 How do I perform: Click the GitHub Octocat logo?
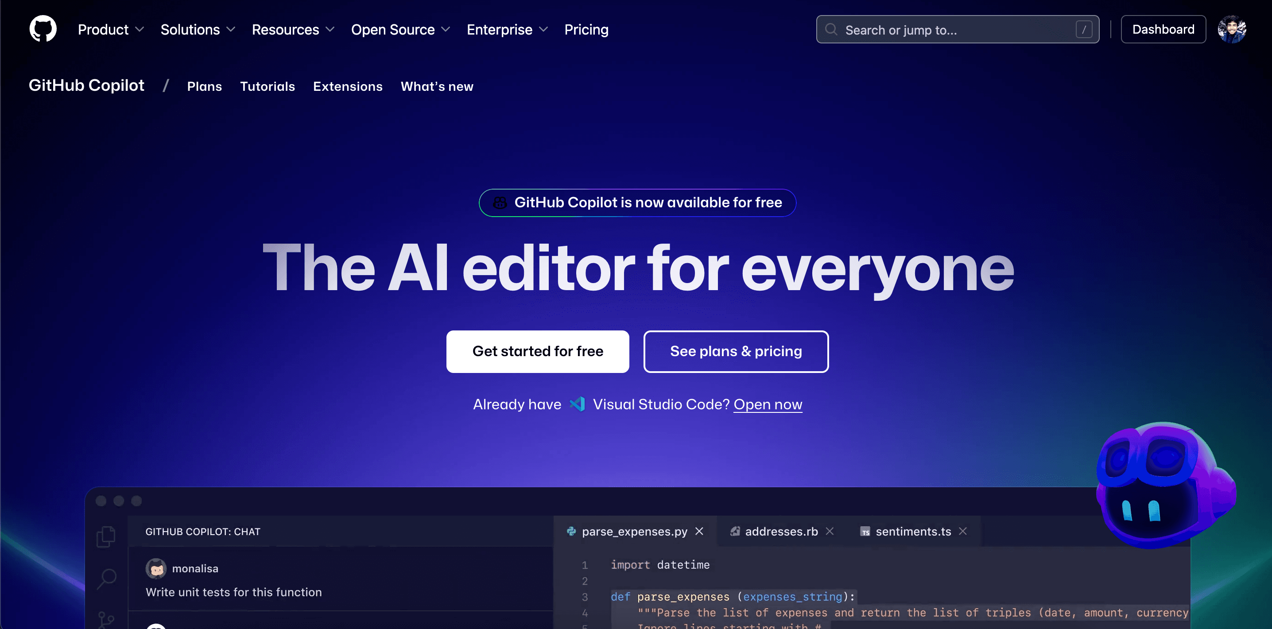pos(43,29)
